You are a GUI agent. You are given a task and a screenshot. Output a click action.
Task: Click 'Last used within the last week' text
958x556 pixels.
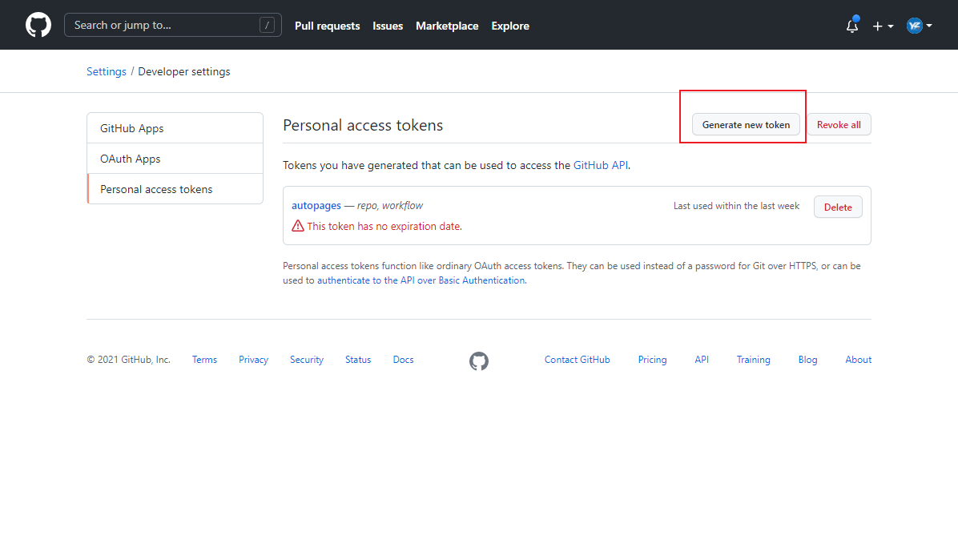(736, 206)
